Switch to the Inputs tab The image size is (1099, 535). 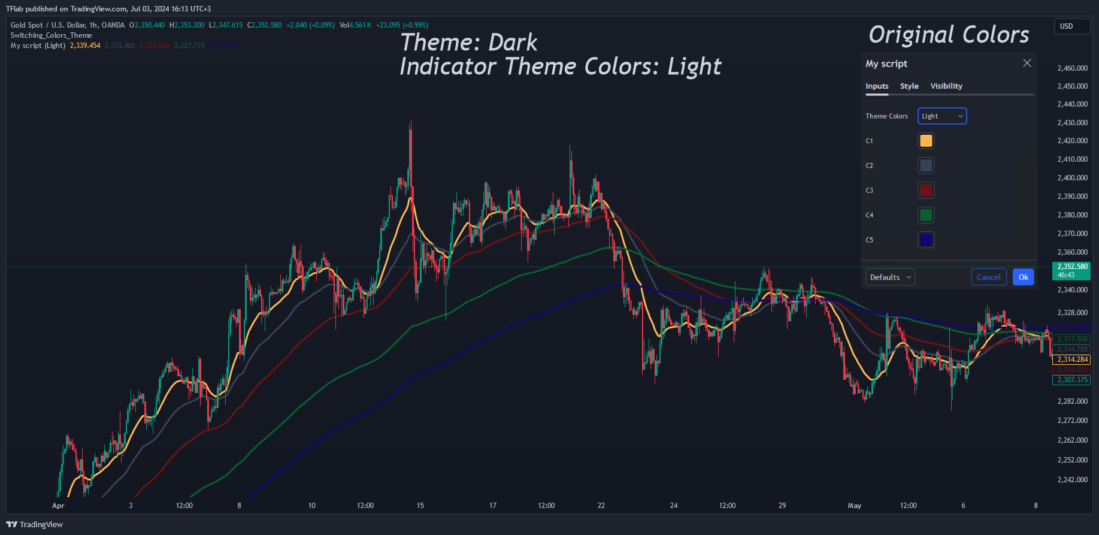point(877,86)
